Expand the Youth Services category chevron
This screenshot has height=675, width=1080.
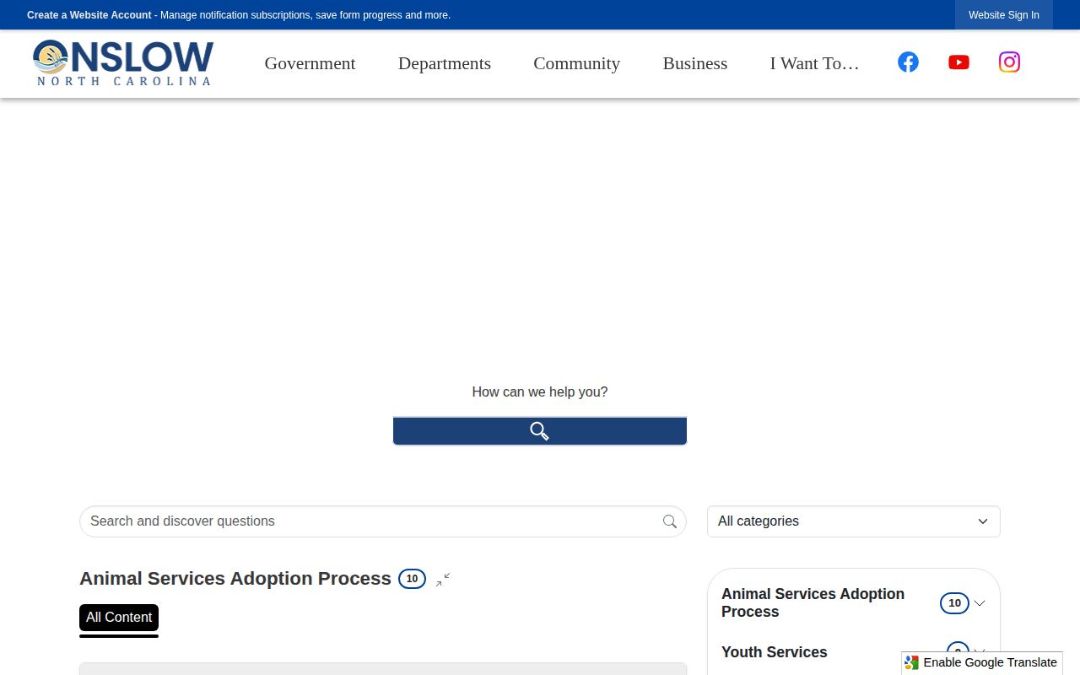tap(980, 652)
